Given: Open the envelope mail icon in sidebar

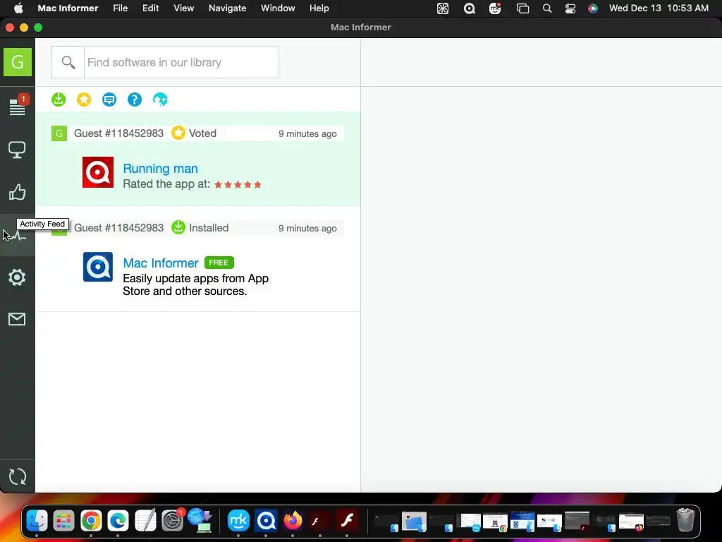Looking at the screenshot, I should [x=17, y=319].
